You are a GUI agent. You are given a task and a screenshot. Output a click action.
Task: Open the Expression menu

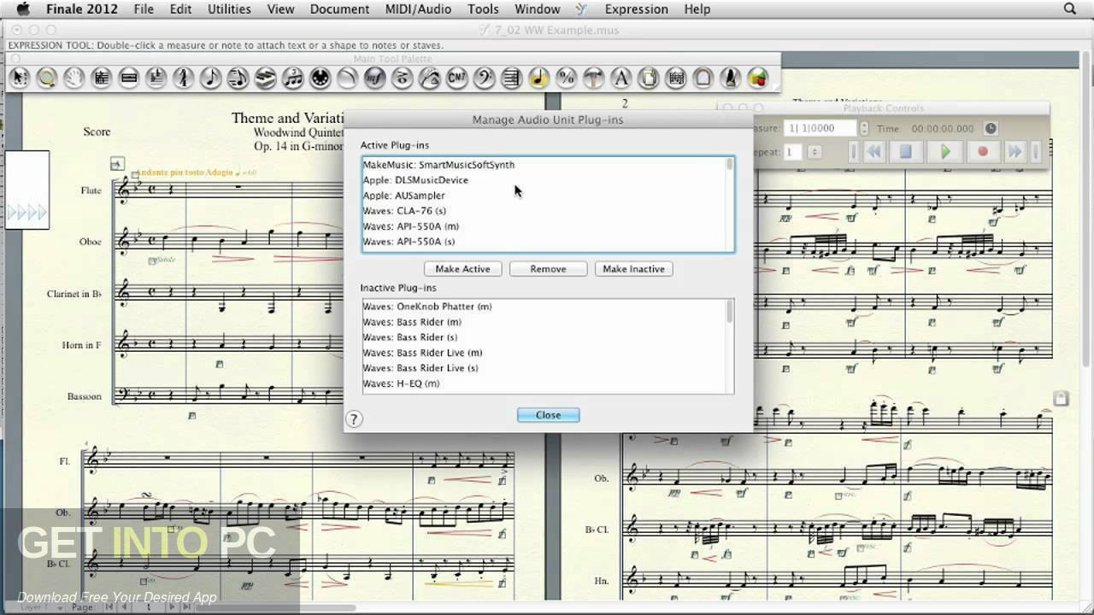(x=637, y=9)
